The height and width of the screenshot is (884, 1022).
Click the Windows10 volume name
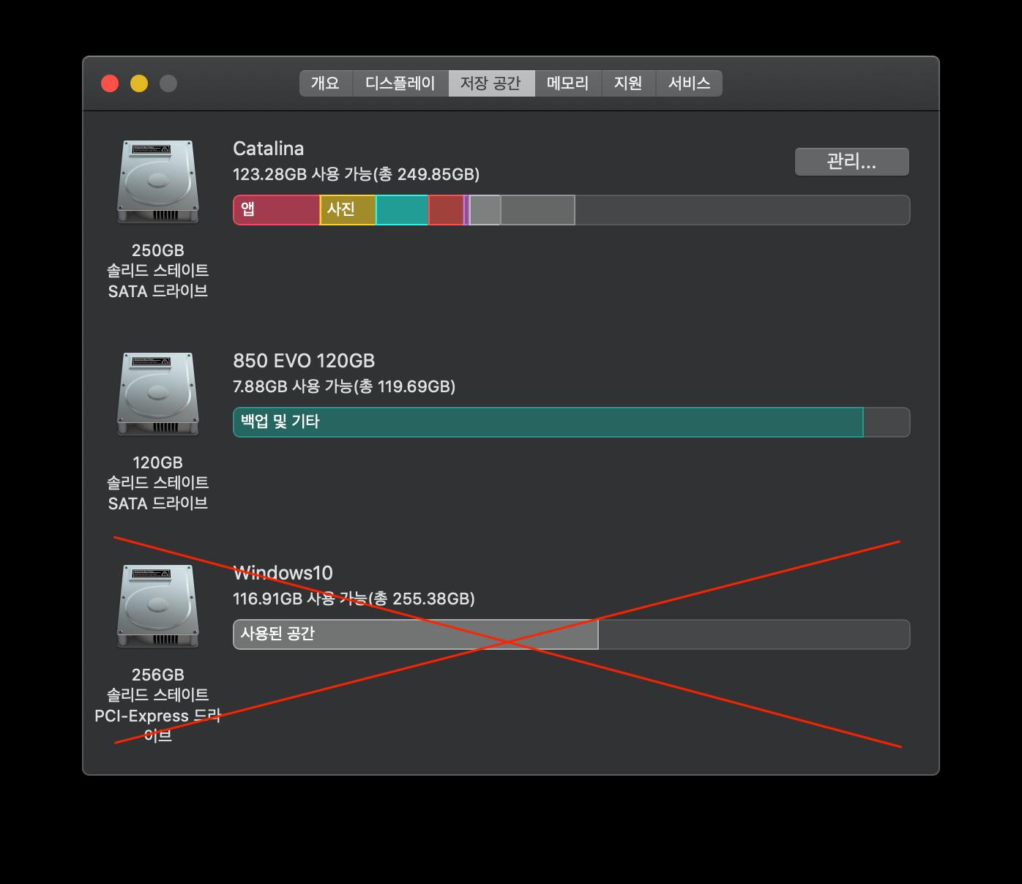click(283, 573)
